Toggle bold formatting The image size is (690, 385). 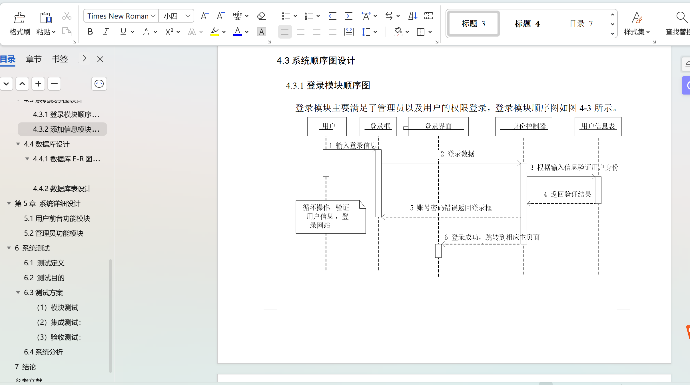[x=90, y=32]
